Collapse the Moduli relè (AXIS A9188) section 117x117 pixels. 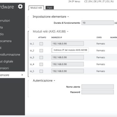coord(68,32)
